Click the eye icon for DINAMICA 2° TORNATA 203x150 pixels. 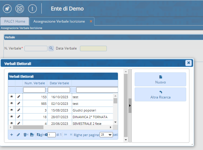(x=12, y=117)
